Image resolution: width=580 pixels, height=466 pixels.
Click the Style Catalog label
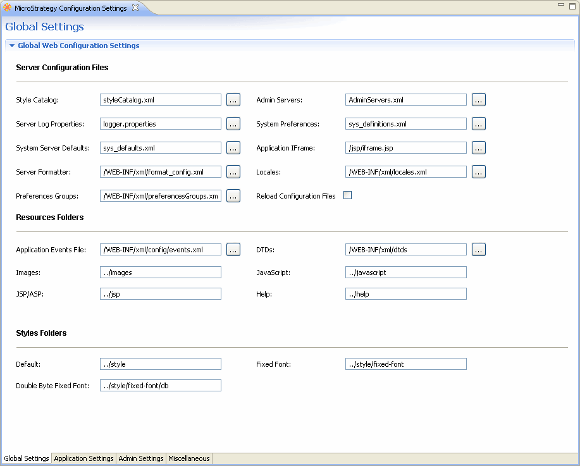[x=37, y=100]
